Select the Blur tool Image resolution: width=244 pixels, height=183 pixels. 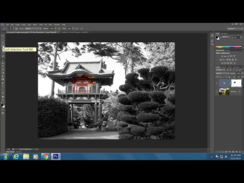coord(3,76)
